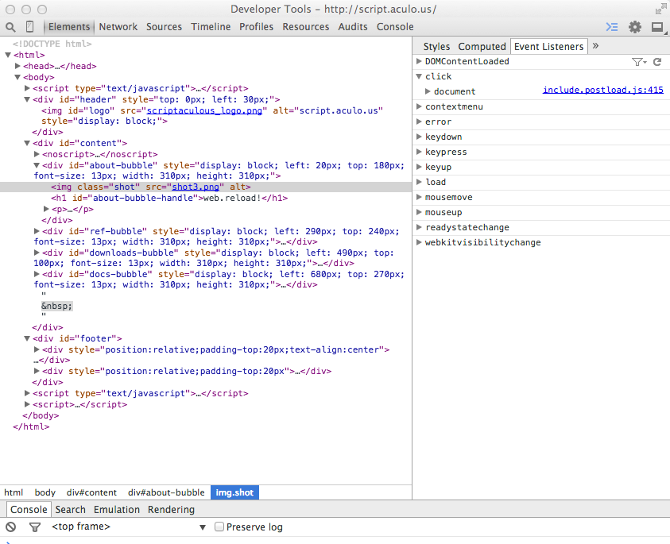Screen dimensions: 670x544
Task: Switch to the Computed sidebar tab
Action: click(482, 46)
